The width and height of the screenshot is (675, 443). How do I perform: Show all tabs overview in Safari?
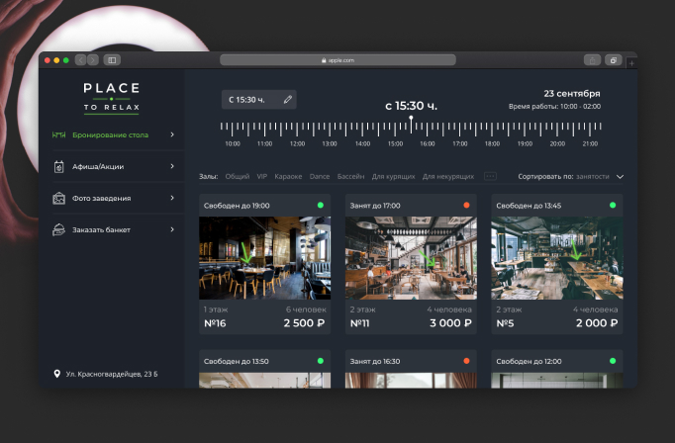point(614,60)
